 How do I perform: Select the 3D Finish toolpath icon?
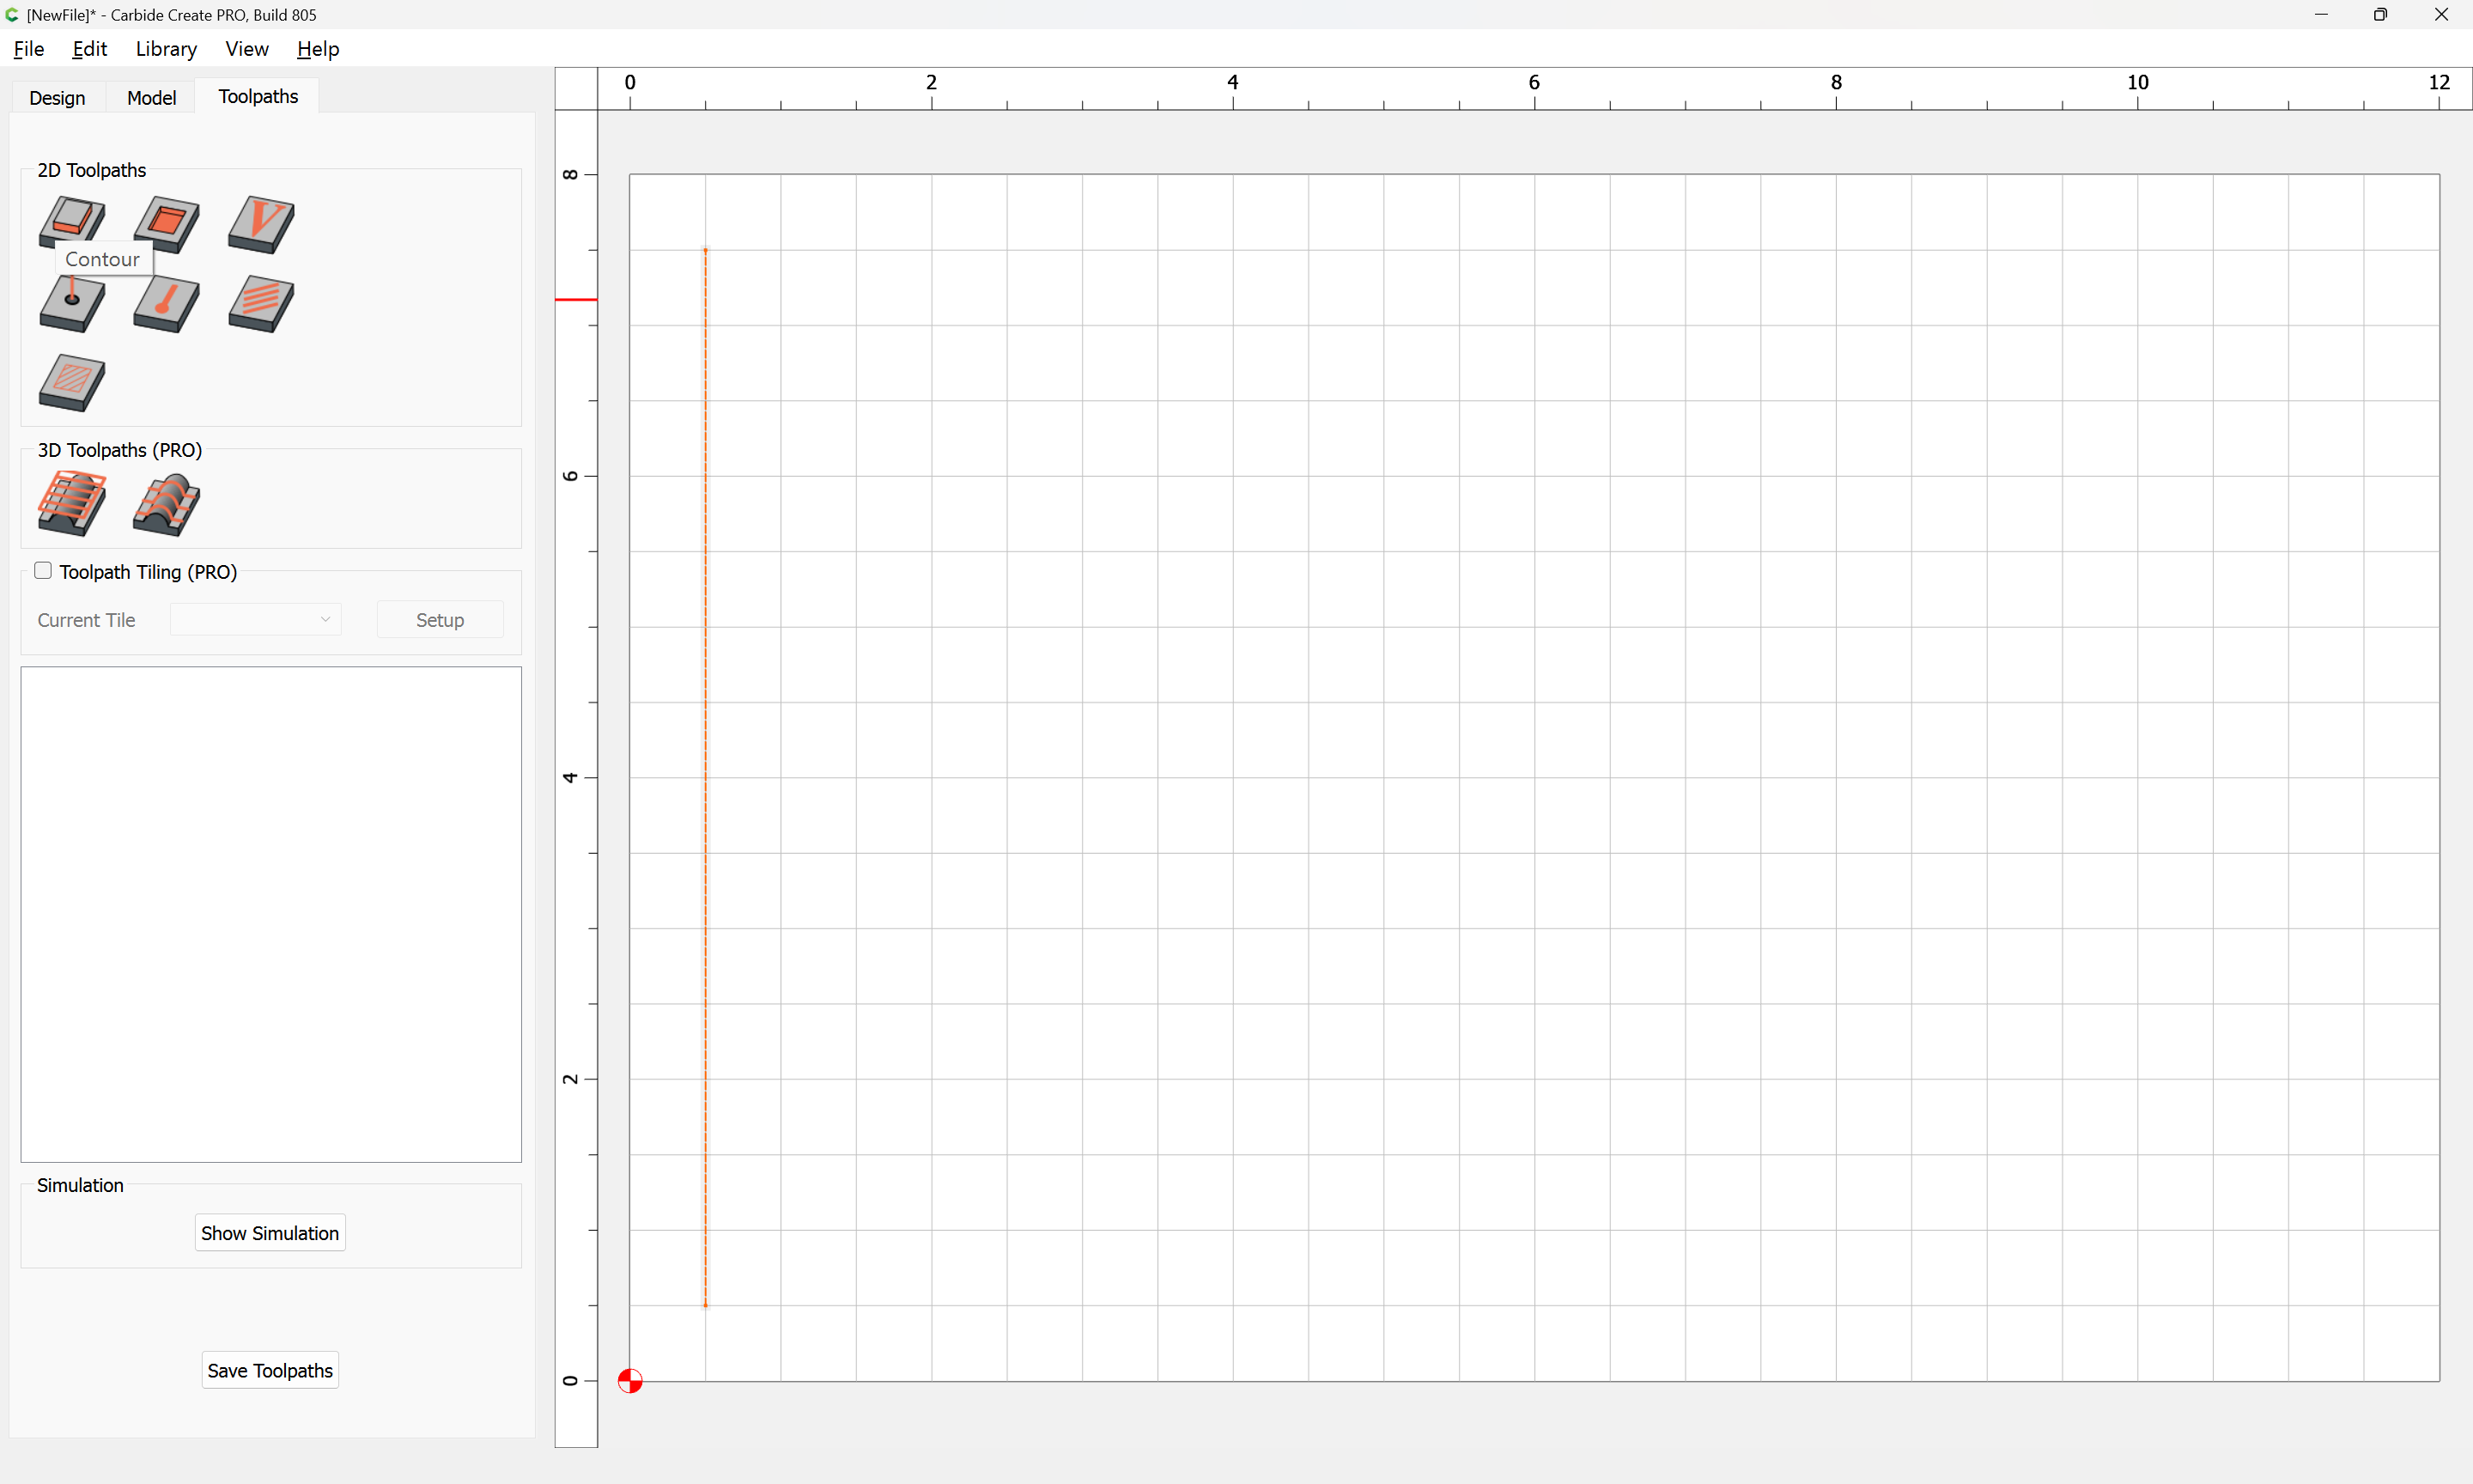click(167, 505)
